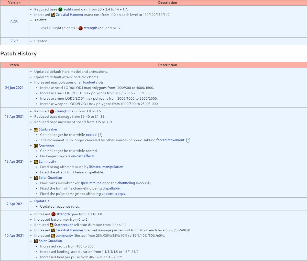Click Luminosity icon next to lifesteal increase
This screenshot has width=307, height=261.
pos(53,236)
